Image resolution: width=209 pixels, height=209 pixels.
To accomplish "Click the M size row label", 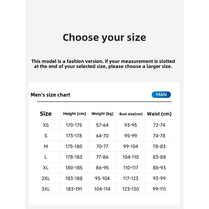I will click(x=46, y=147).
